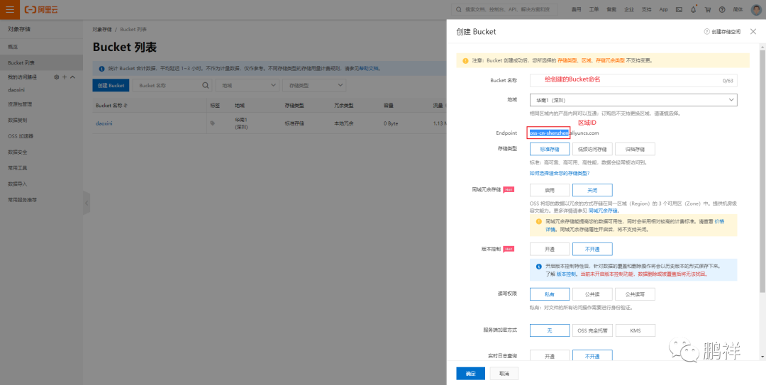Select 不开通 for 版本控制

coord(592,249)
